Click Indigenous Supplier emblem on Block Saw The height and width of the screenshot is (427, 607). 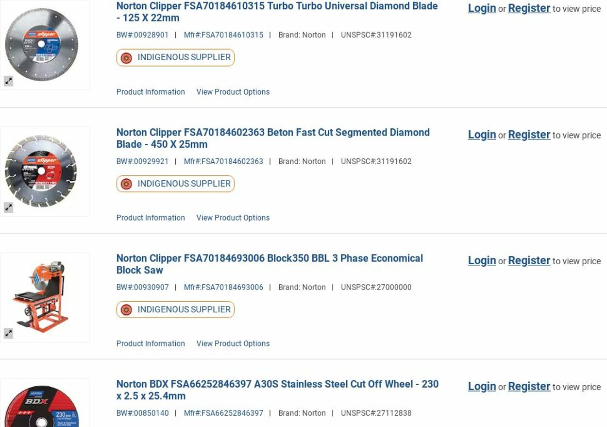coord(126,310)
